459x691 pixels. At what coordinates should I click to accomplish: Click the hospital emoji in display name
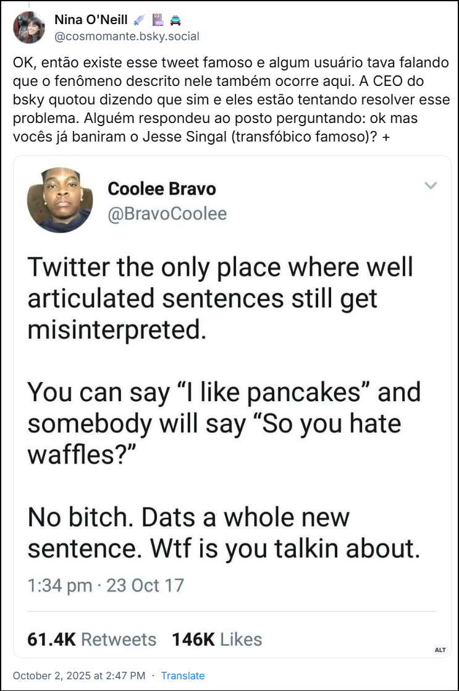[x=158, y=20]
